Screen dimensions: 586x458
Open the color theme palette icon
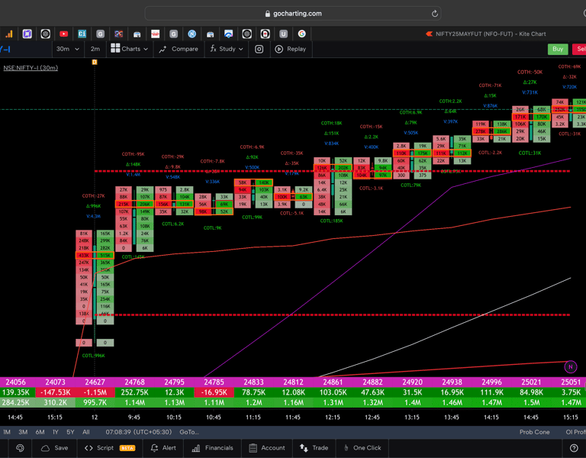coord(20,448)
